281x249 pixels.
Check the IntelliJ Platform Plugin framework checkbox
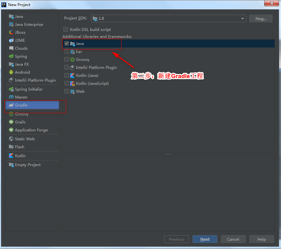(x=67, y=68)
